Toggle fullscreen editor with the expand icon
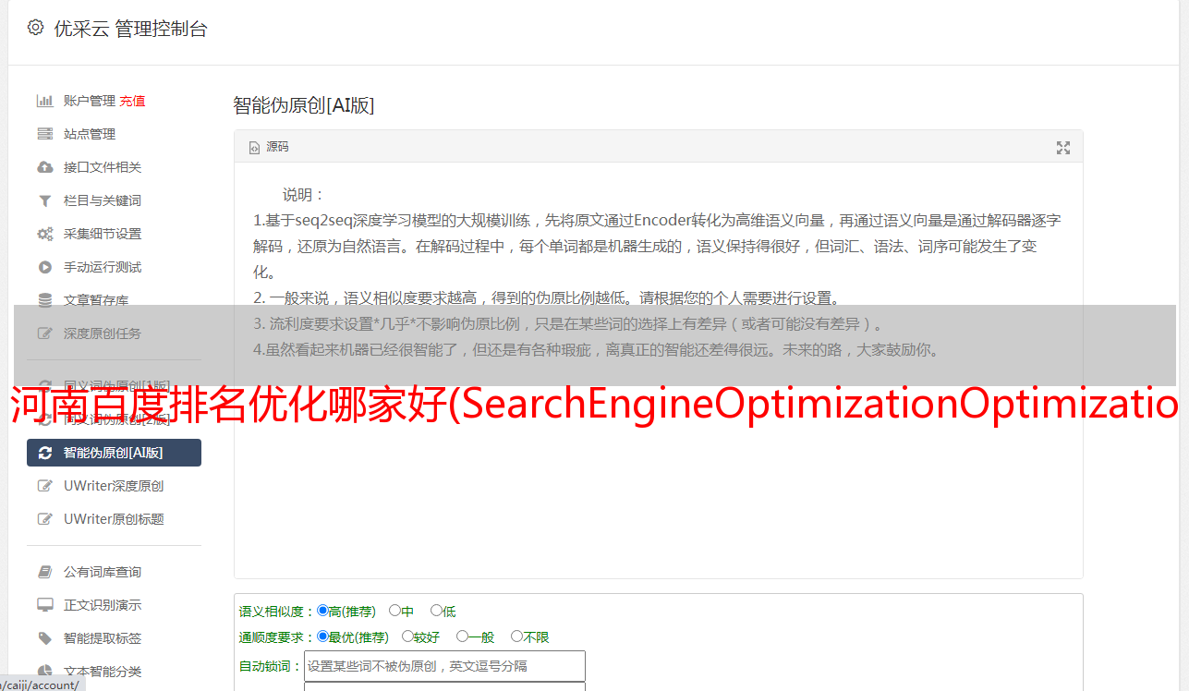The image size is (1189, 691). [1063, 148]
